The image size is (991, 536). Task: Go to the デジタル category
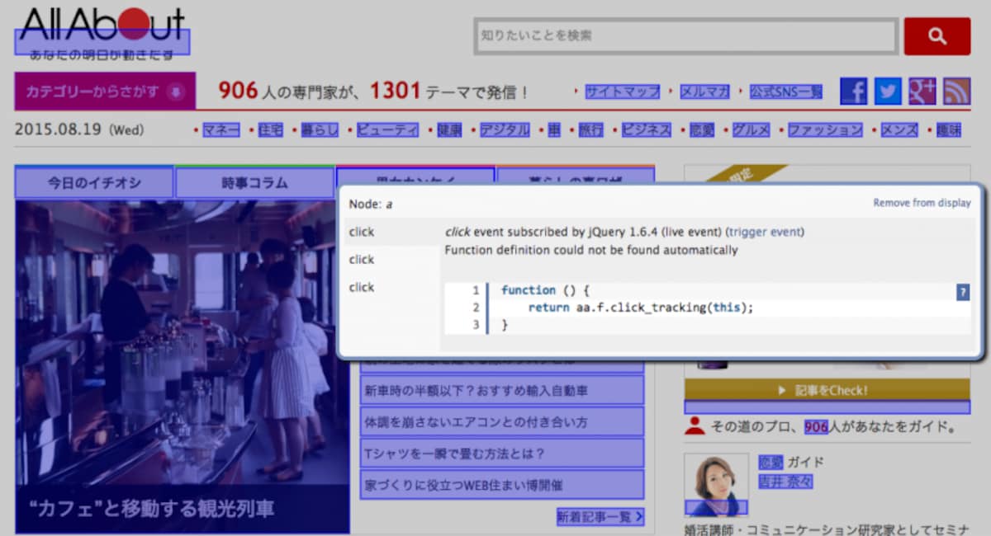coord(505,130)
